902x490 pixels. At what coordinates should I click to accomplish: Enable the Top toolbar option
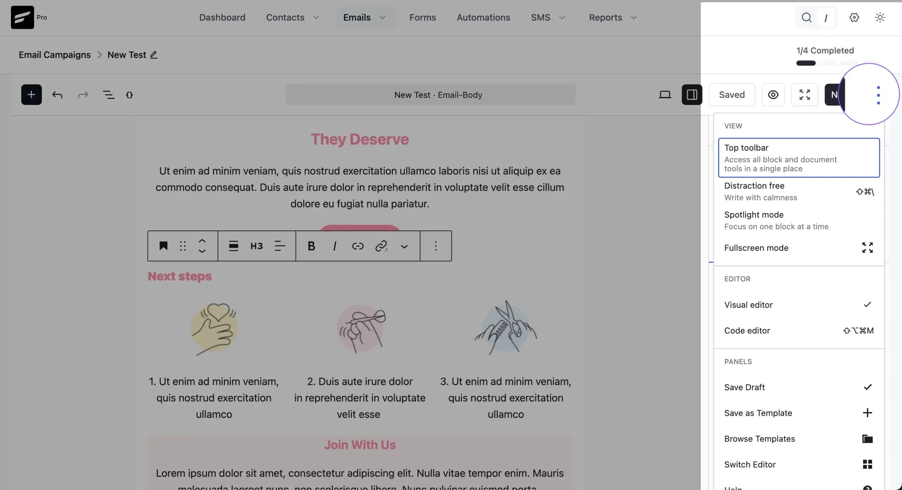[799, 157]
